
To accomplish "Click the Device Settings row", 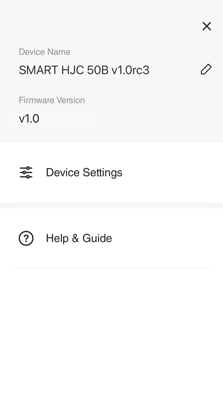I will tap(111, 173).
